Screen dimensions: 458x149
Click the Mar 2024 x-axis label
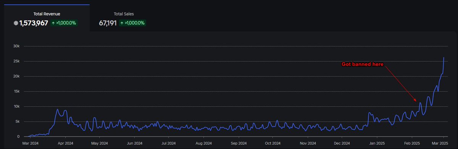(x=31, y=144)
